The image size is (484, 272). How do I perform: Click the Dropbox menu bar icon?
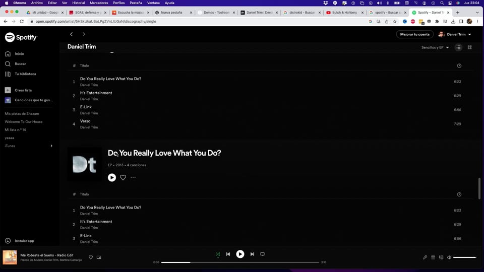coord(325,3)
